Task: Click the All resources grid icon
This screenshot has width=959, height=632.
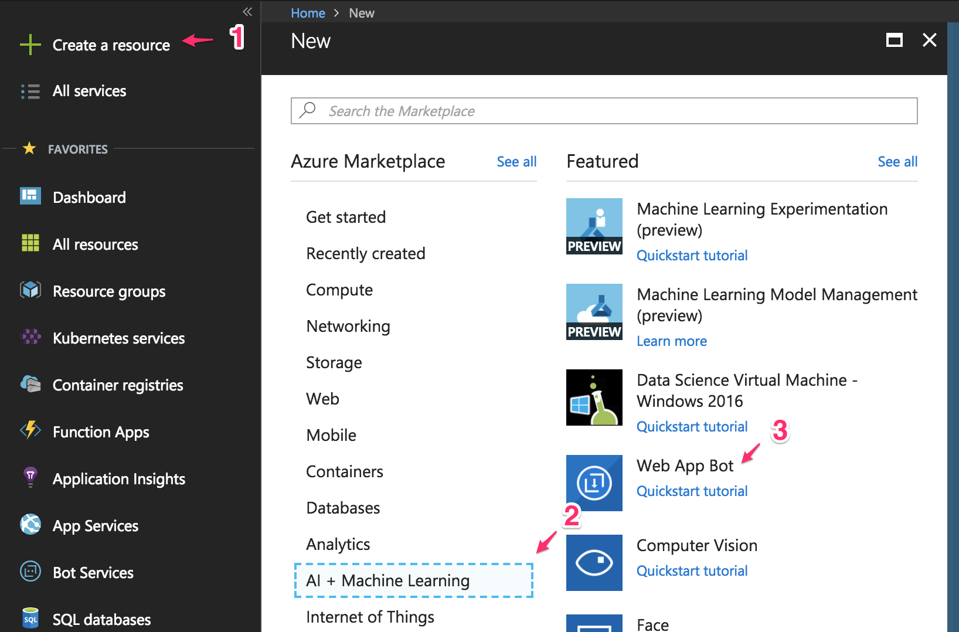Action: (x=30, y=243)
